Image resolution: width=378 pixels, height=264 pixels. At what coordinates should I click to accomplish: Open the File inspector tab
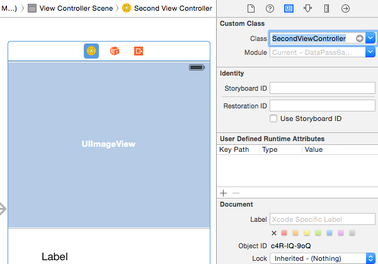251,9
